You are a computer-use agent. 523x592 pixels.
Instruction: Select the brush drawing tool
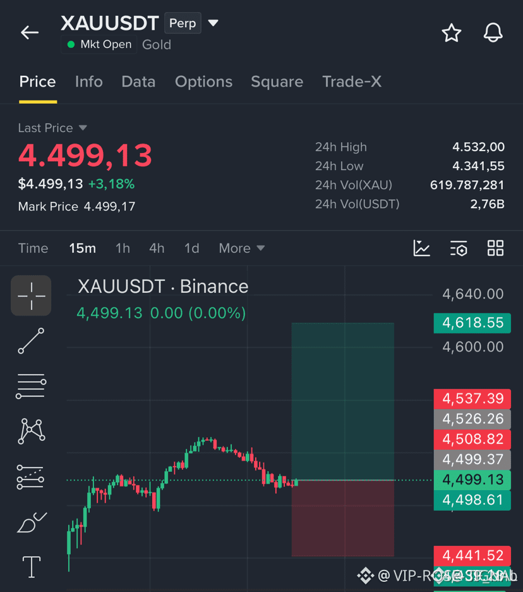[x=32, y=522]
